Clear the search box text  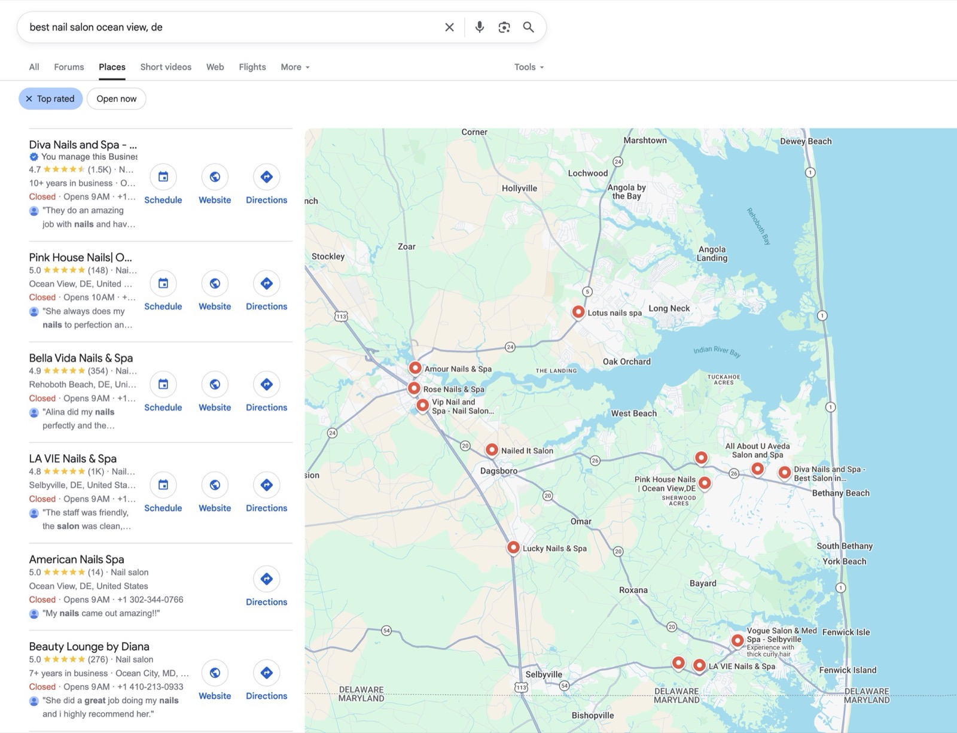449,27
